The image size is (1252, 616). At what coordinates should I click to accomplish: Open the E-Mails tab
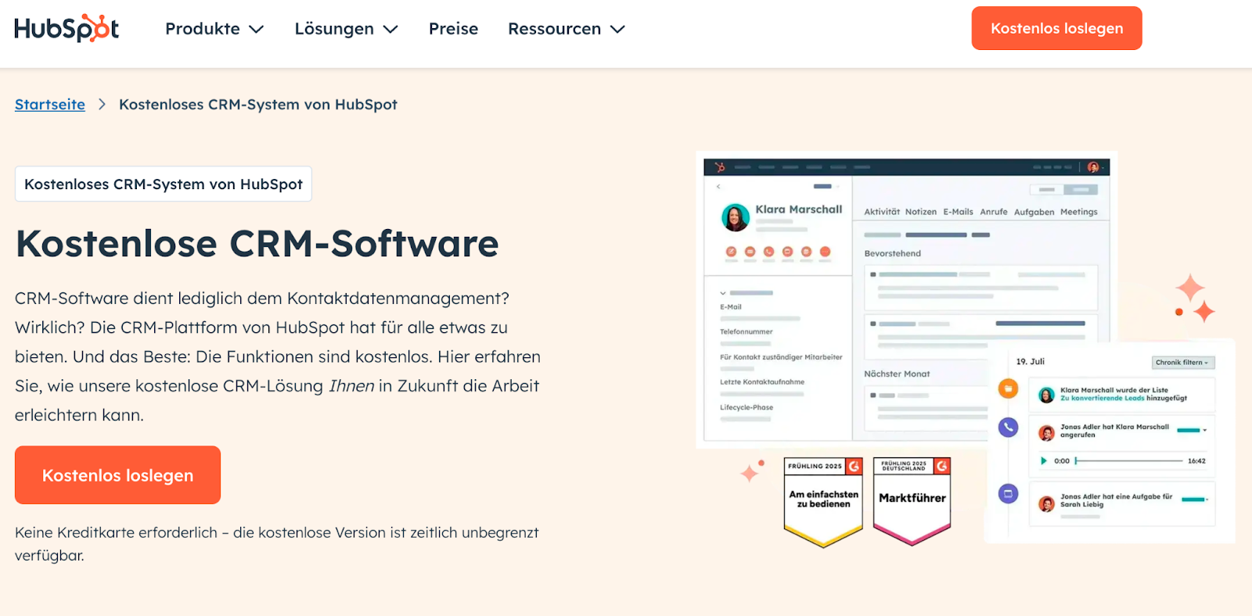click(x=958, y=212)
